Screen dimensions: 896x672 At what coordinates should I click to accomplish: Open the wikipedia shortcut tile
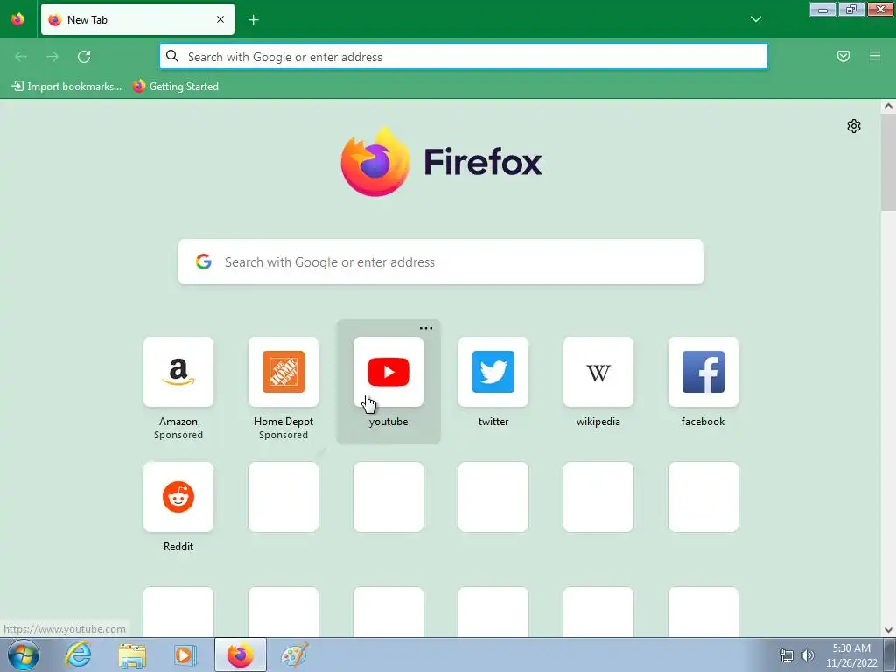pos(598,372)
